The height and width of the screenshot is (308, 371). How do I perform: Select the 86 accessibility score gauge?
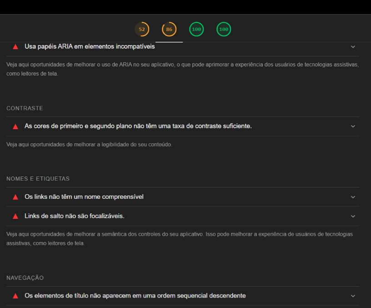pos(169,30)
